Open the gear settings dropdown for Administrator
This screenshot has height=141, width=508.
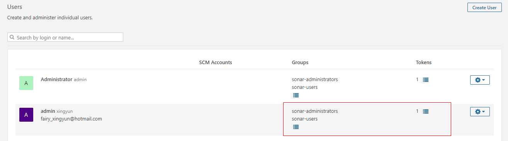(x=480, y=80)
